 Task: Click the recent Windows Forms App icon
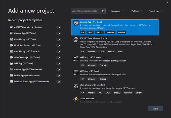[x=12, y=82]
